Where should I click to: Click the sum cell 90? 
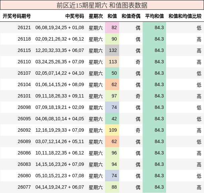pos(112,39)
